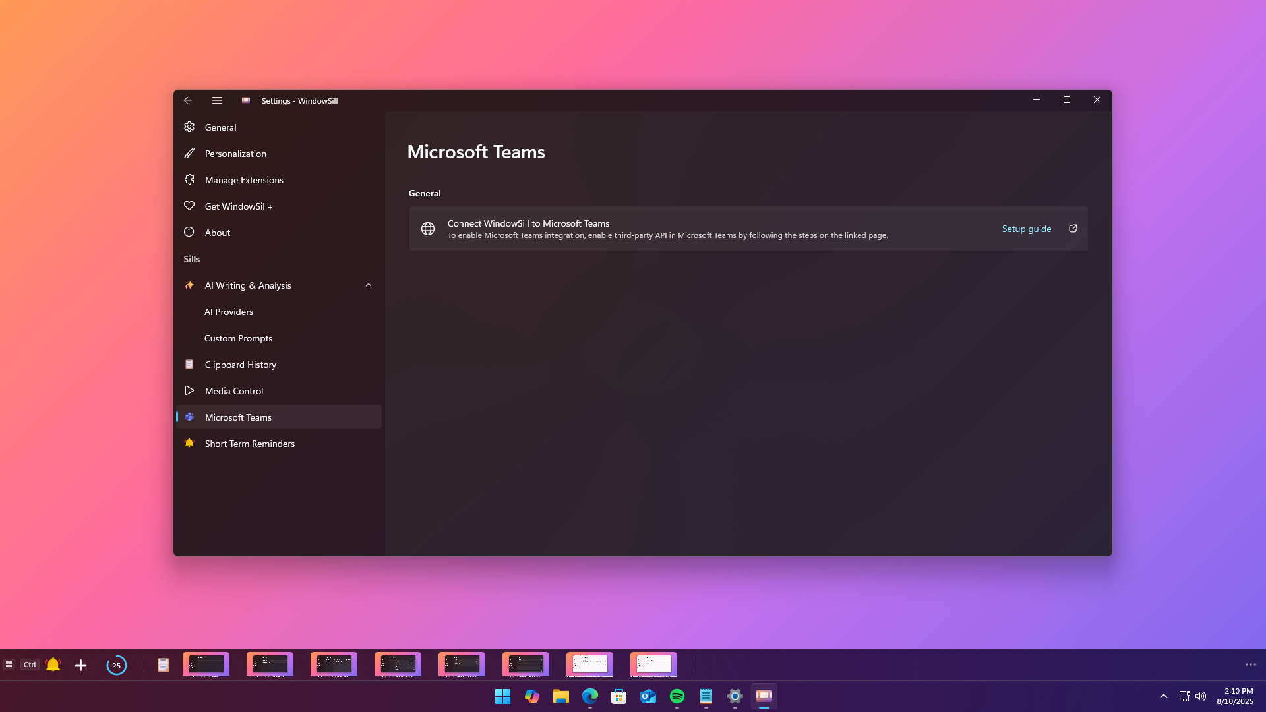Open the Custom Prompts sub-item

coord(238,338)
